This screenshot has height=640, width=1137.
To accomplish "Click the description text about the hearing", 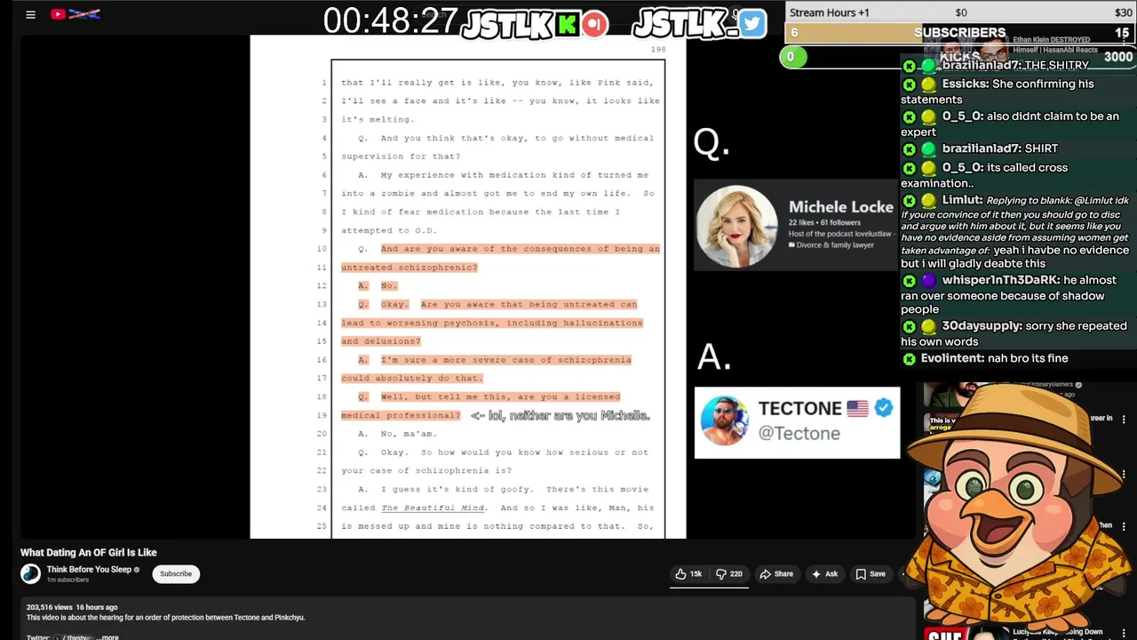I will (x=165, y=618).
